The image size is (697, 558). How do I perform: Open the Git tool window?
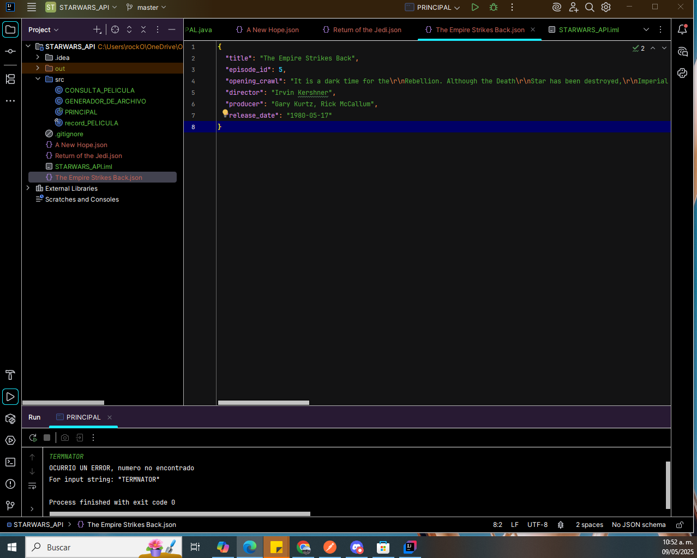point(10,506)
